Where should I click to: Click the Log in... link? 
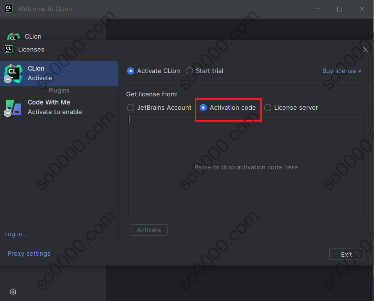(x=16, y=234)
